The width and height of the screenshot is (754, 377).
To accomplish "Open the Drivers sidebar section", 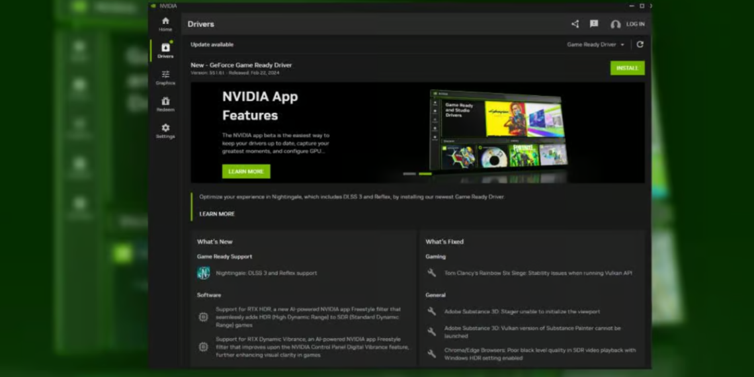I will 165,50.
